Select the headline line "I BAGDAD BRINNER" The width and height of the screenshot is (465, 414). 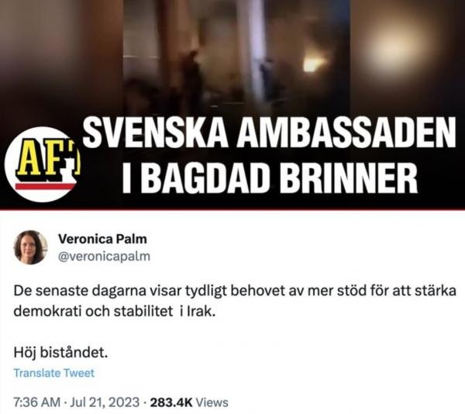click(270, 178)
